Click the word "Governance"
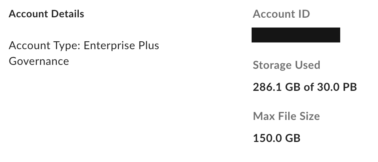The image size is (378, 162). [39, 61]
